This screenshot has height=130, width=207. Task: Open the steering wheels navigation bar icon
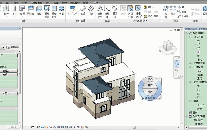(177, 62)
